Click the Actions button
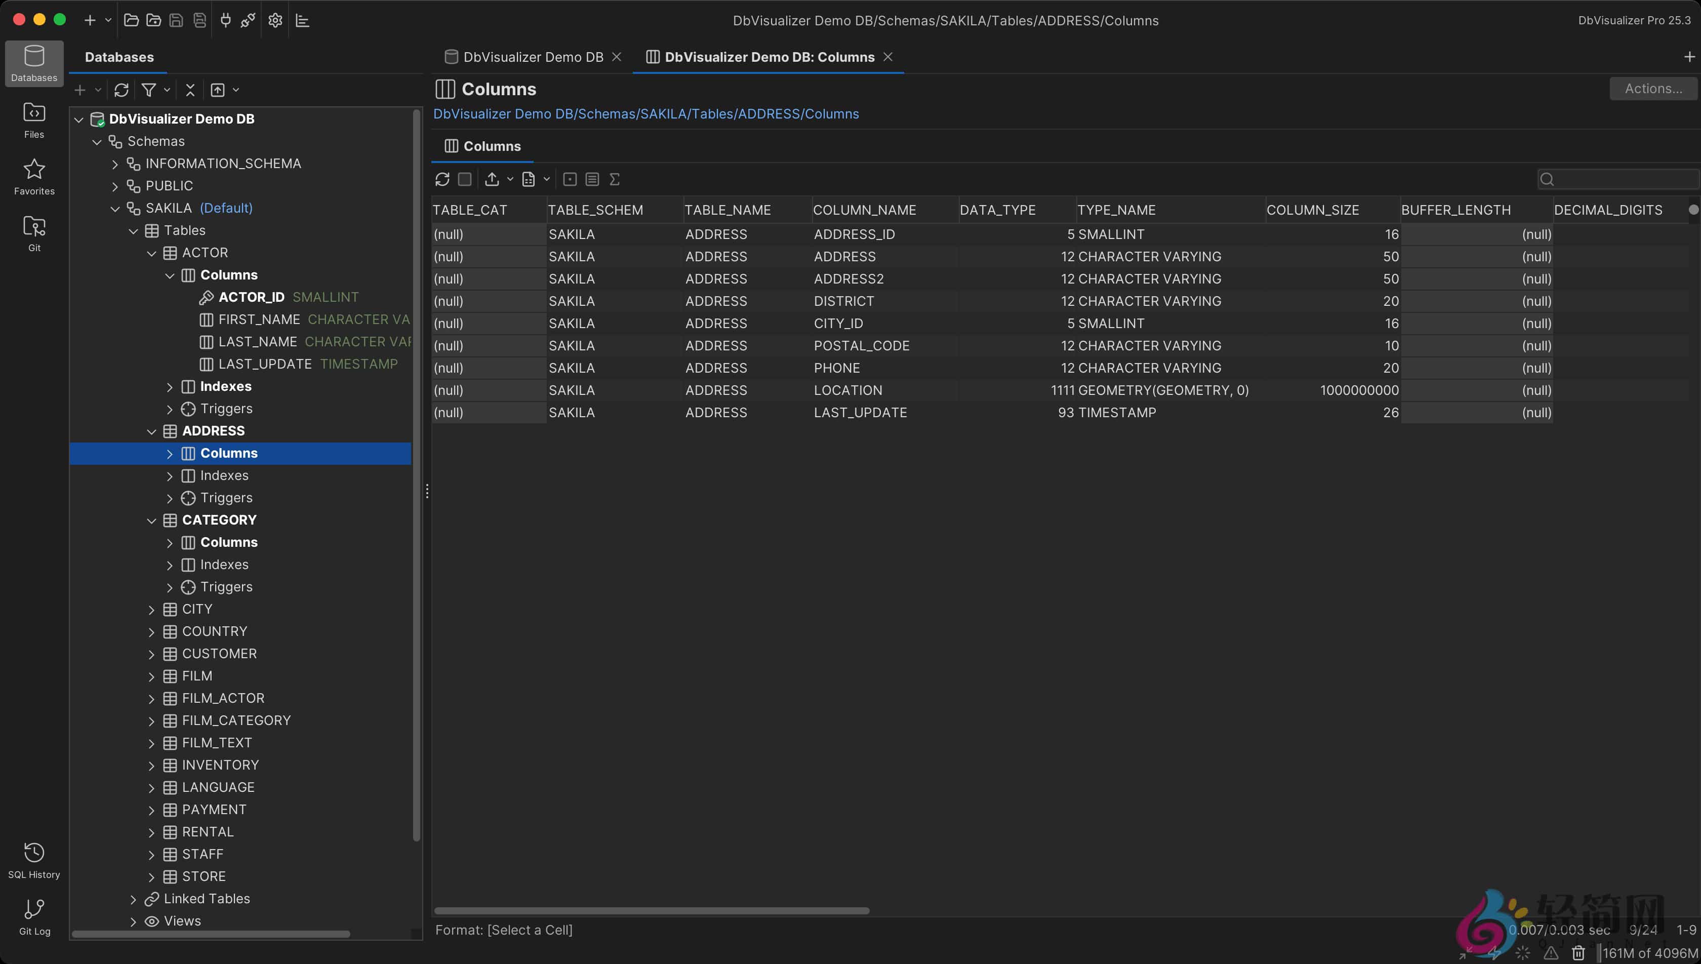This screenshot has height=964, width=1701. click(1653, 88)
